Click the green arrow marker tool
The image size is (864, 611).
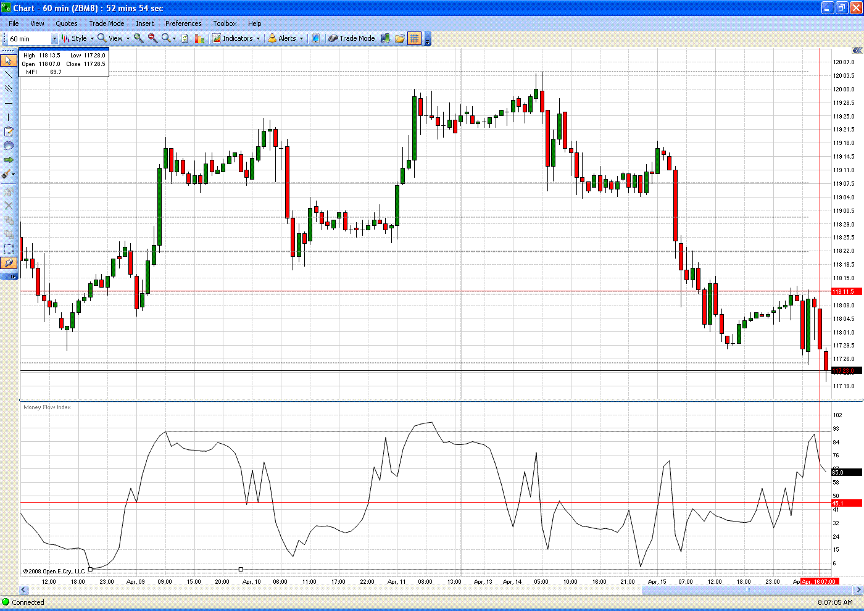pyautogui.click(x=8, y=160)
